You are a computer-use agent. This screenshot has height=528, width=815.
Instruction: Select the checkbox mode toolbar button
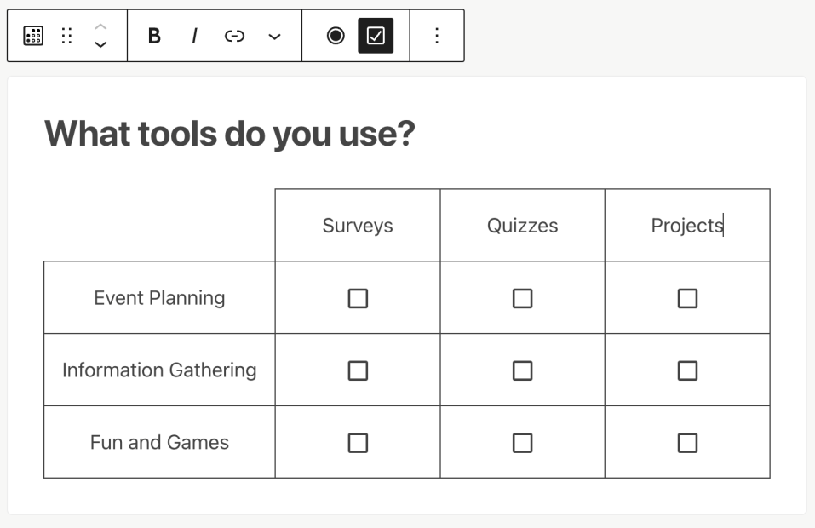click(376, 36)
